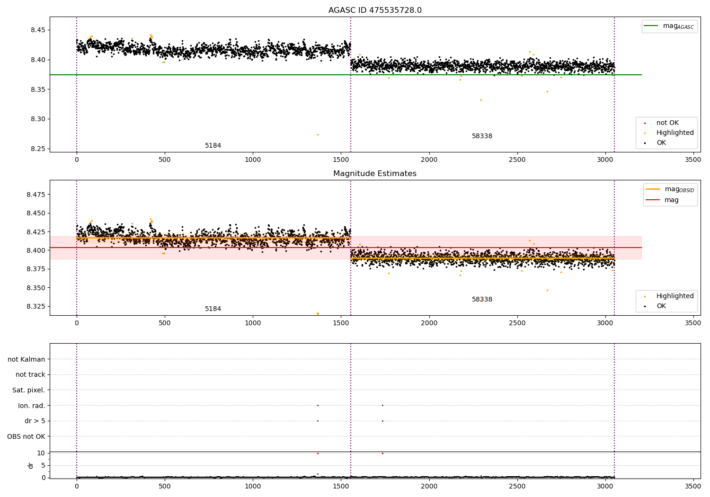The height and width of the screenshot is (497, 710).
Task: Click the "8.350" y-axis tick label
Action: (x=36, y=288)
